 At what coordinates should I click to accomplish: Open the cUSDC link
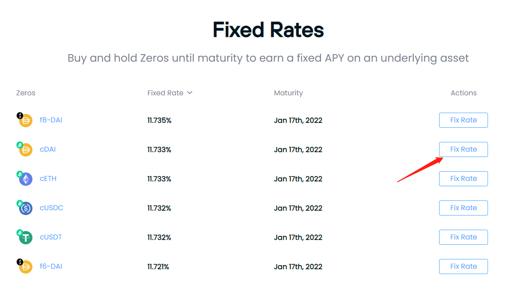(x=52, y=208)
